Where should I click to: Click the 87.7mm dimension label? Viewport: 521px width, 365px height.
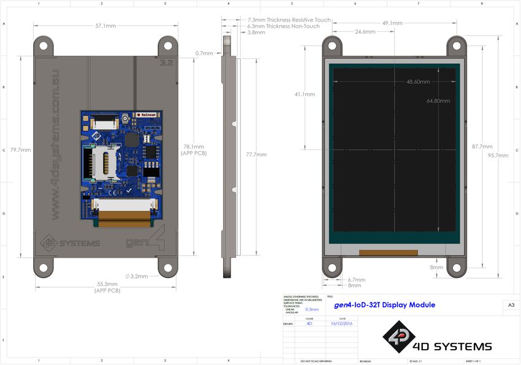(x=482, y=146)
